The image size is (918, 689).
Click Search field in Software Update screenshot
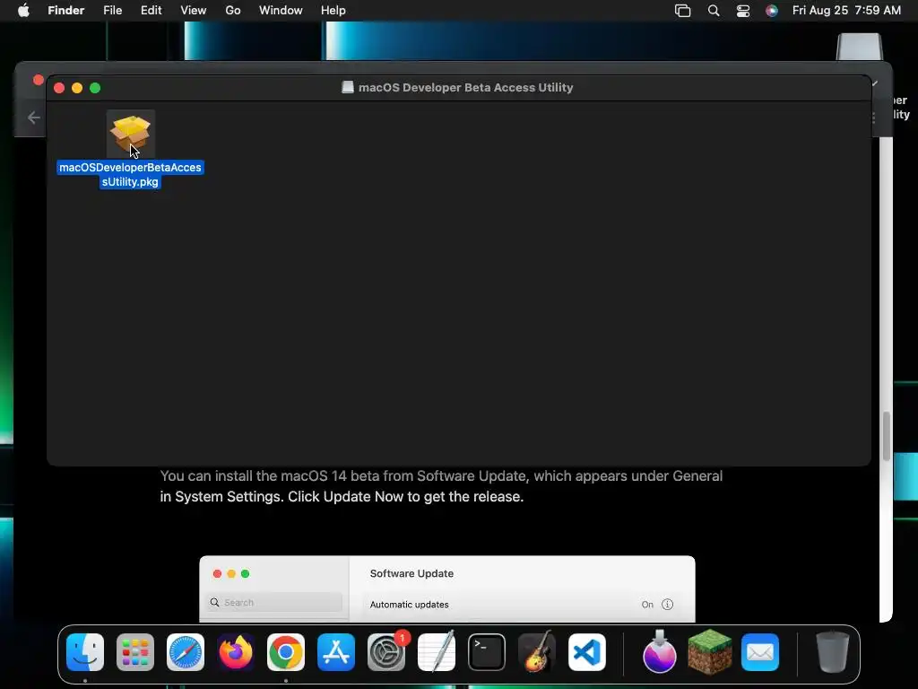click(x=274, y=602)
